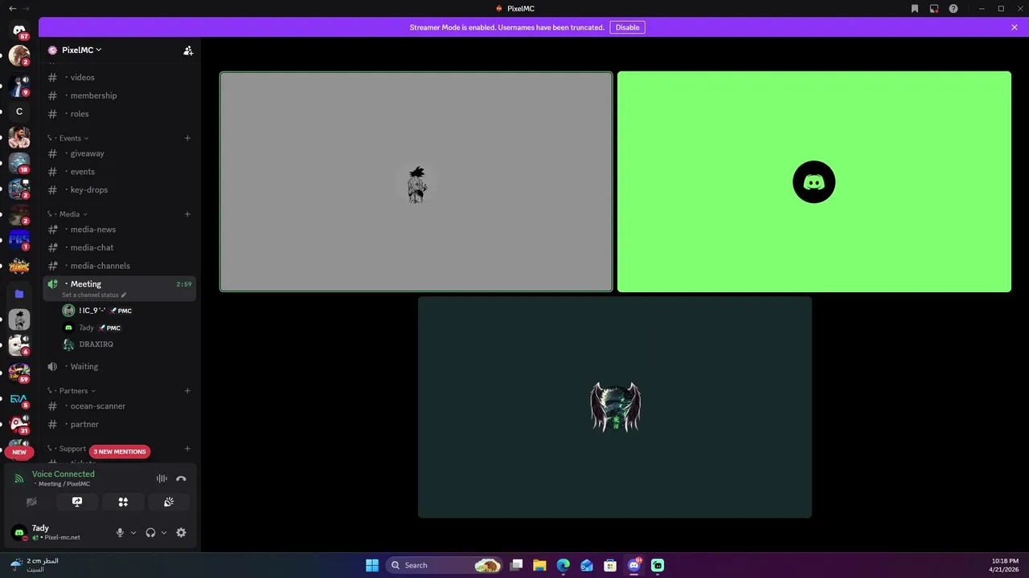Open the Windows Start menu
This screenshot has height=578, width=1029.
372,565
